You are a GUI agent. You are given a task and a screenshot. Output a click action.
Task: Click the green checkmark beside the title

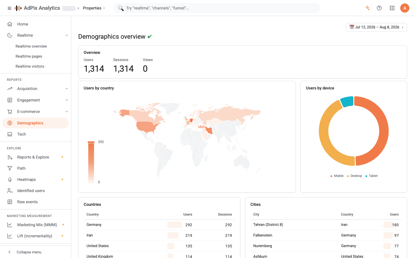tap(149, 37)
